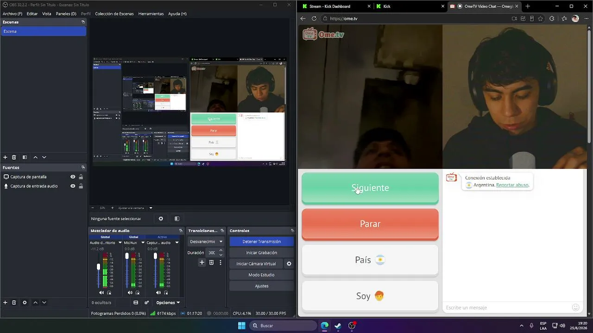This screenshot has width=593, height=333.
Task: Go back in the browser
Action: click(x=303, y=18)
